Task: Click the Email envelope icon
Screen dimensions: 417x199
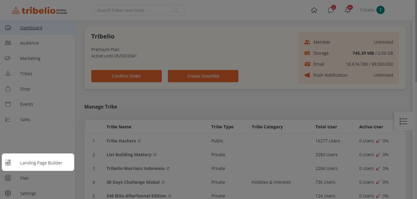Action: [x=307, y=64]
